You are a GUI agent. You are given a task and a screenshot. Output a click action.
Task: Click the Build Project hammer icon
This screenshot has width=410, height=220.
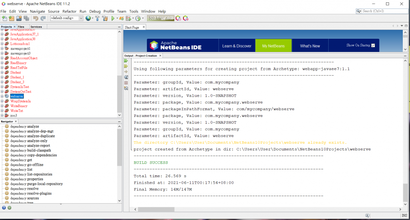tap(97, 18)
